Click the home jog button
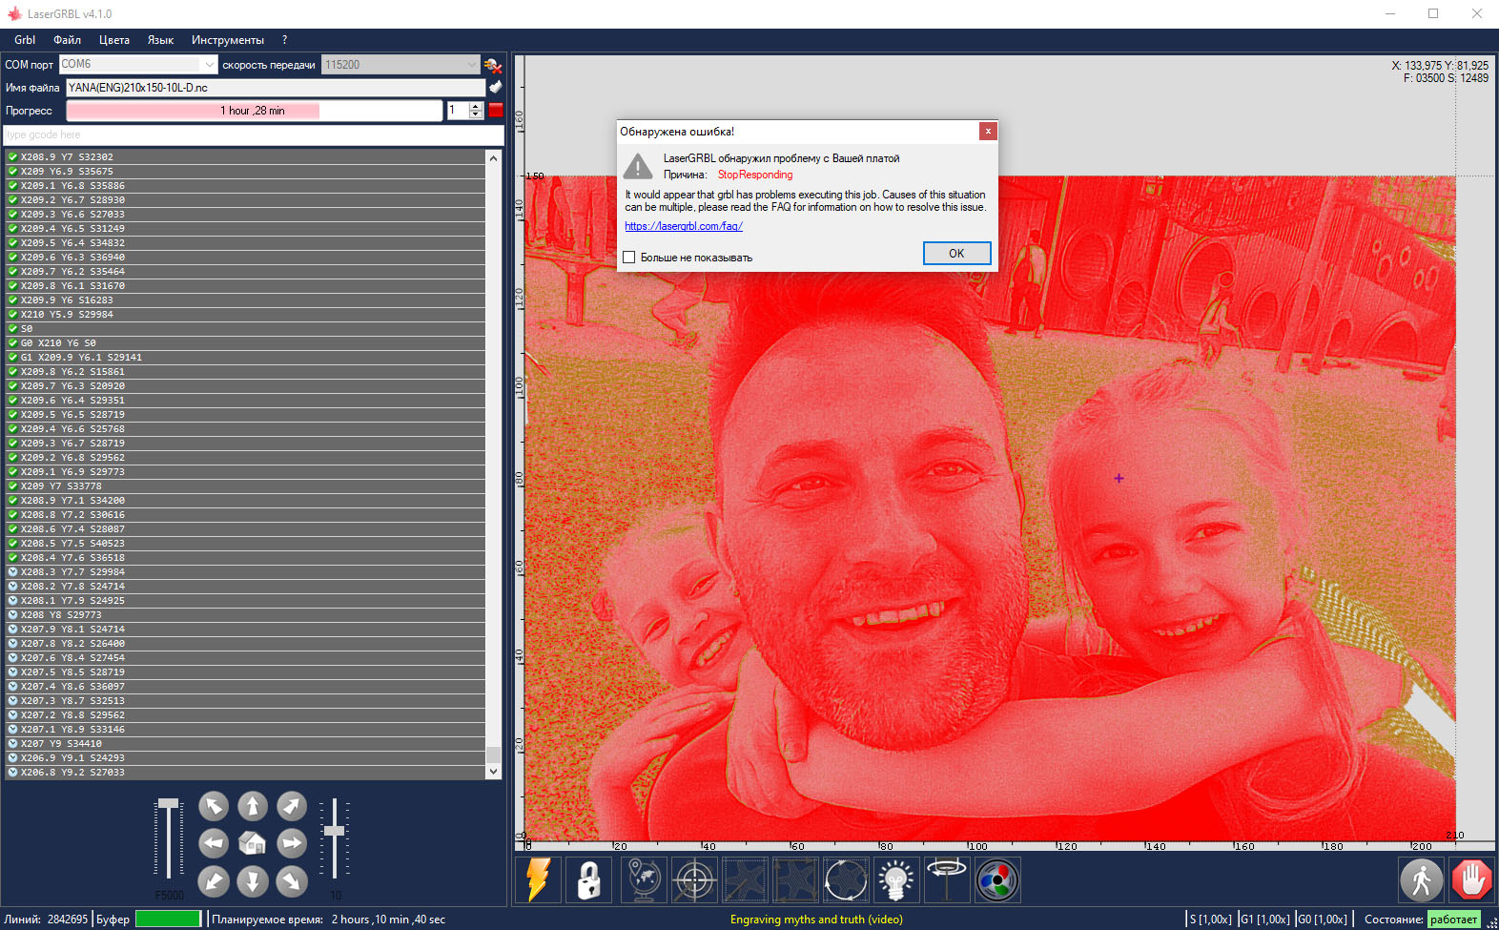The height and width of the screenshot is (930, 1499). pyautogui.click(x=252, y=843)
